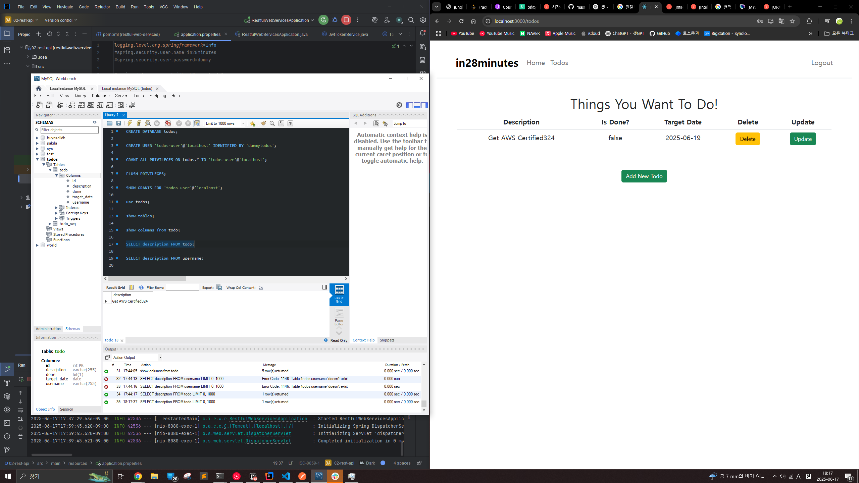The height and width of the screenshot is (483, 859).
Task: Expand the sakila schema node
Action: (37, 143)
